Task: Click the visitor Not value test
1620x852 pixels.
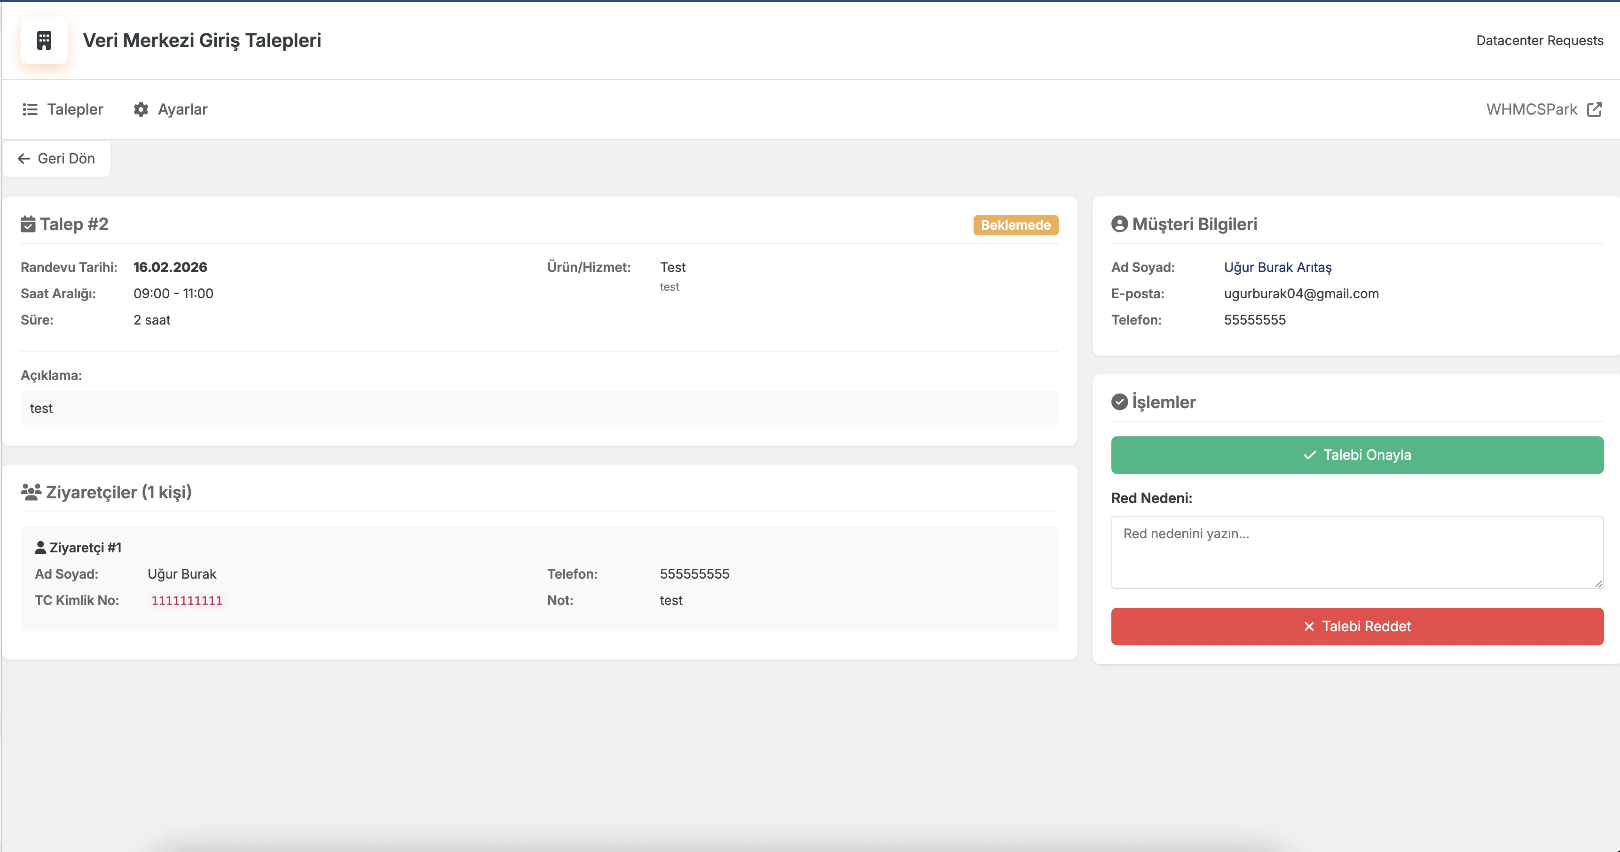Action: click(x=671, y=600)
